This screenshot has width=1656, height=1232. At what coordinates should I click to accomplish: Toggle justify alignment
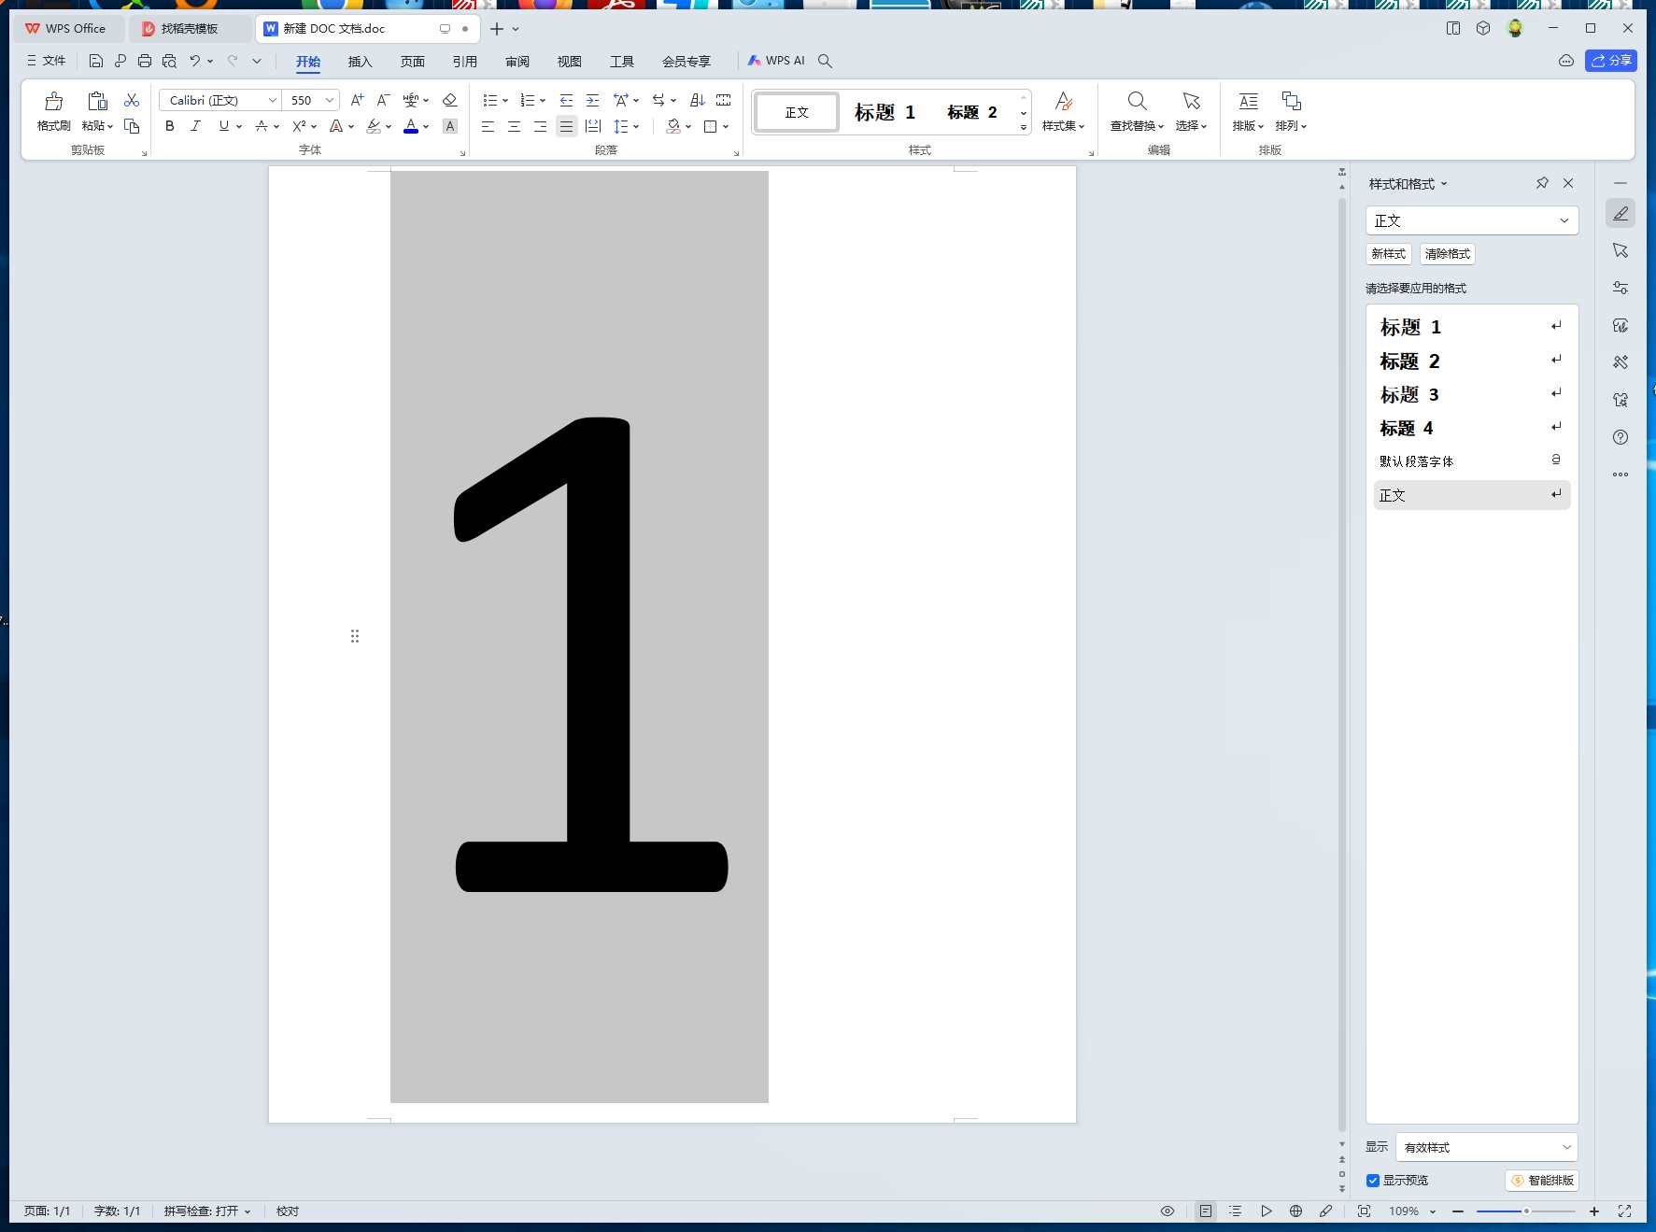click(x=566, y=126)
